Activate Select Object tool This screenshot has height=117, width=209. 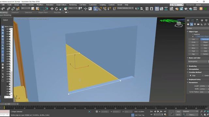pos(33,9)
